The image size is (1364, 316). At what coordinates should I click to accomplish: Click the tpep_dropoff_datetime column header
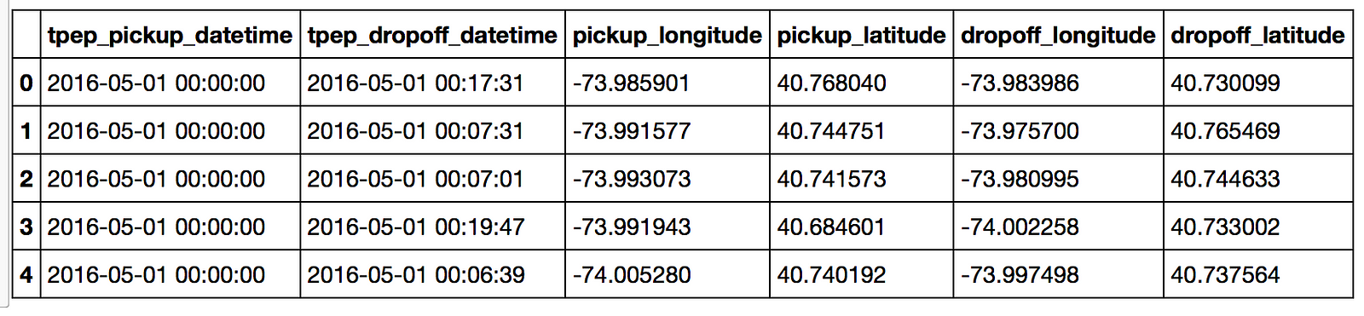(x=432, y=35)
